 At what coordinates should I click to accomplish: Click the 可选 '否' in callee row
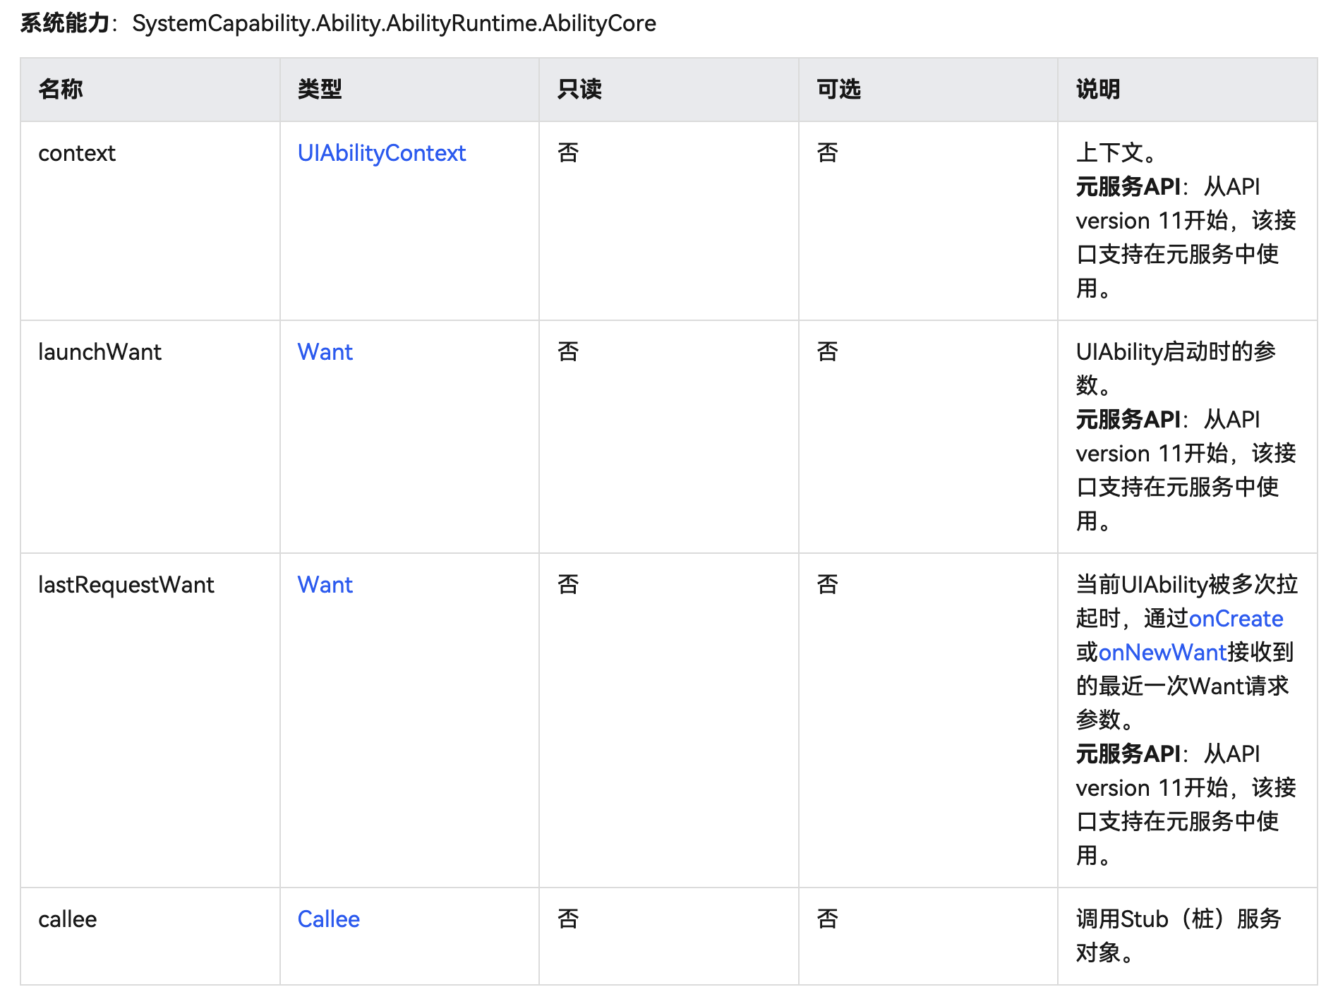pyautogui.click(x=827, y=919)
